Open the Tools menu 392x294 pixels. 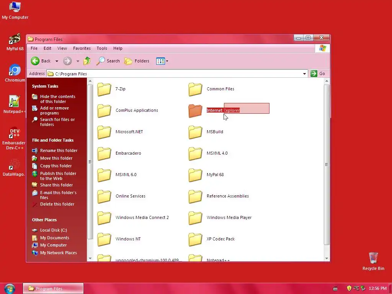coord(102,48)
